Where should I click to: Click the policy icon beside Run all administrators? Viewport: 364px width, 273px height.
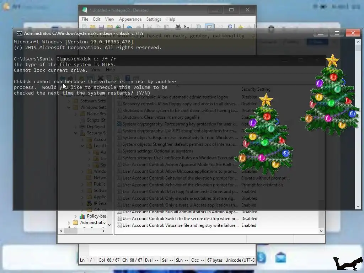point(119,212)
